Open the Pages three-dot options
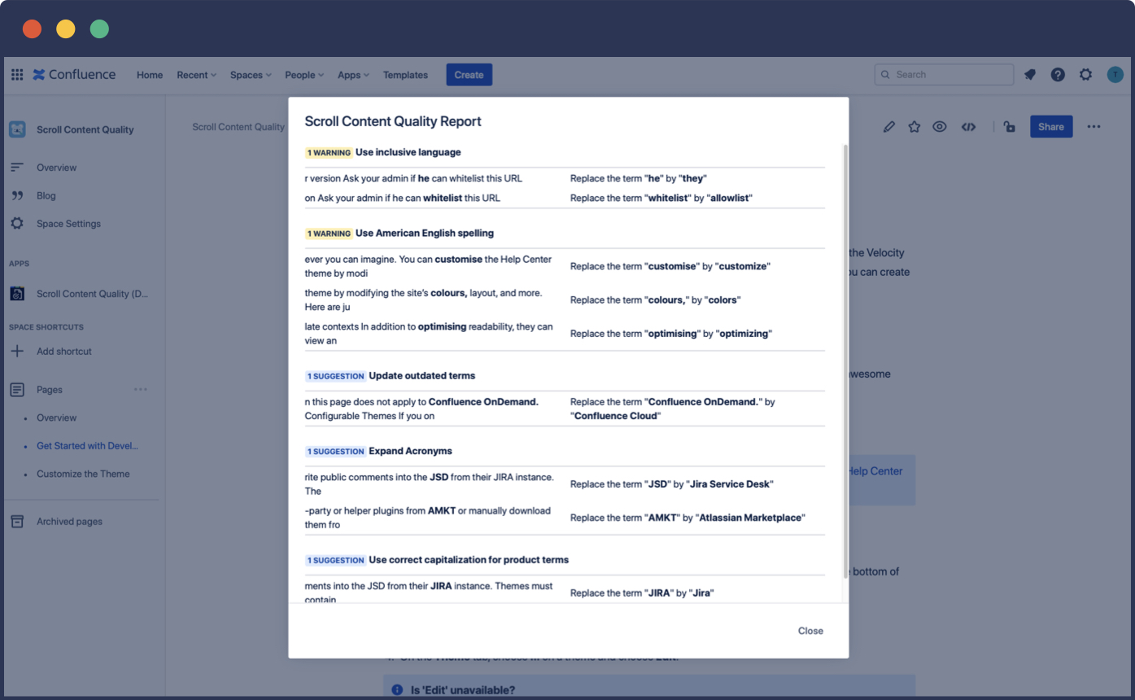1135x700 pixels. click(x=141, y=390)
